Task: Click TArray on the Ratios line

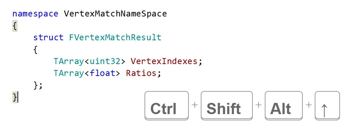Action: (69, 73)
